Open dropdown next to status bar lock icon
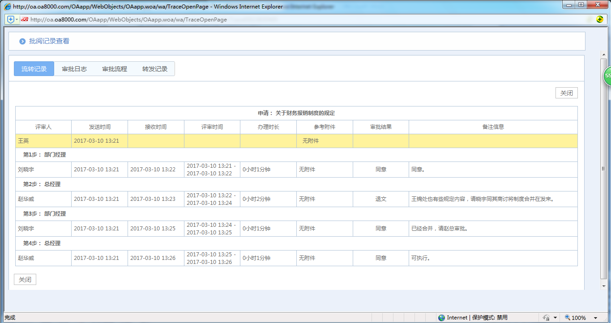The image size is (611, 323). coord(555,318)
